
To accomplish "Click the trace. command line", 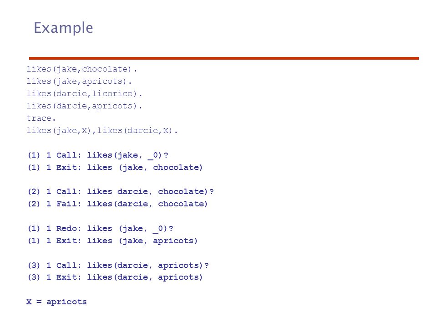I will pyautogui.click(x=41, y=118).
